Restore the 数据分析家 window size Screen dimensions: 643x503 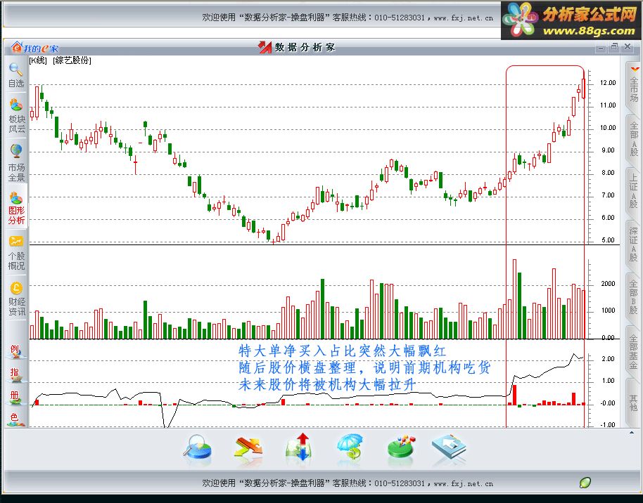click(614, 47)
